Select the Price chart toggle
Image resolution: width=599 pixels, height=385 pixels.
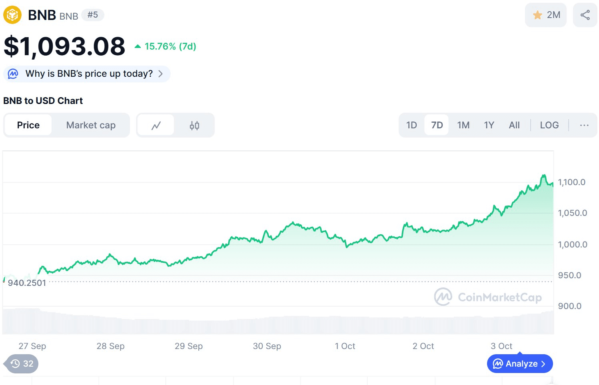point(28,125)
